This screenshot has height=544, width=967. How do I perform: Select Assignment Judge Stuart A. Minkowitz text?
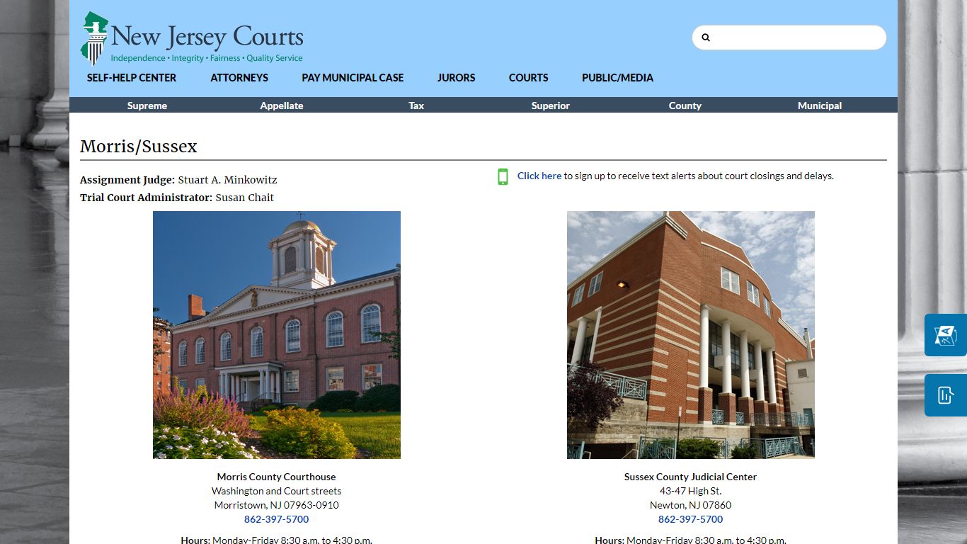pyautogui.click(x=178, y=180)
